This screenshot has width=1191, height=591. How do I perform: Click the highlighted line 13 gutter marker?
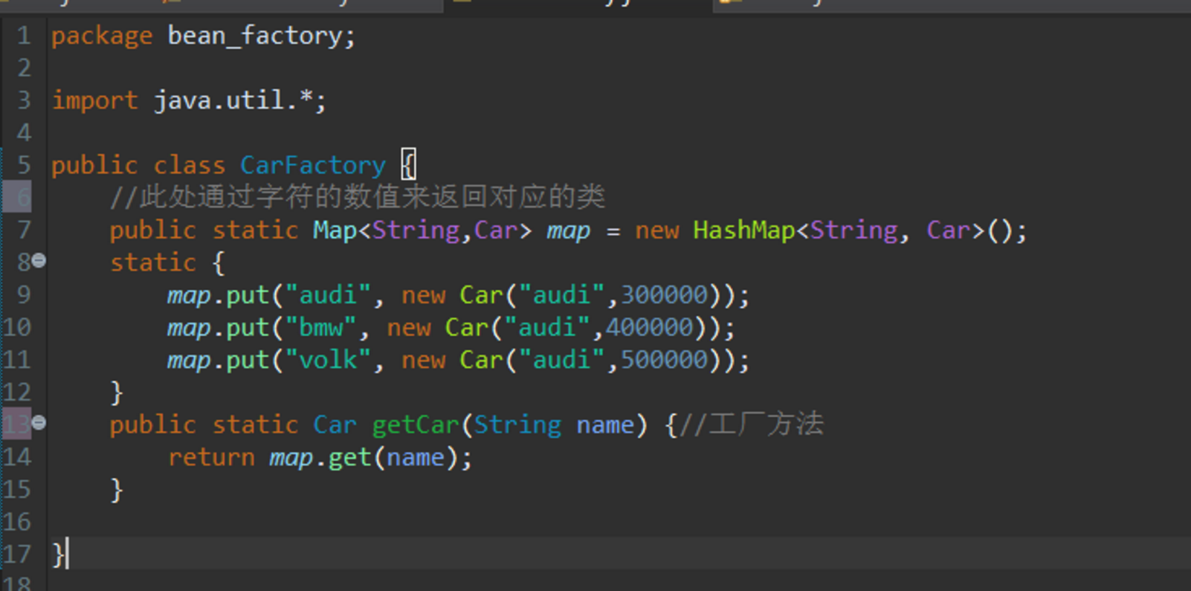16,424
